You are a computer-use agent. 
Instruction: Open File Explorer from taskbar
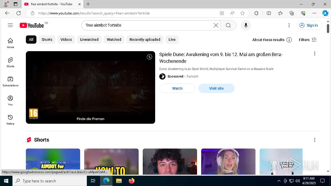tap(119, 181)
